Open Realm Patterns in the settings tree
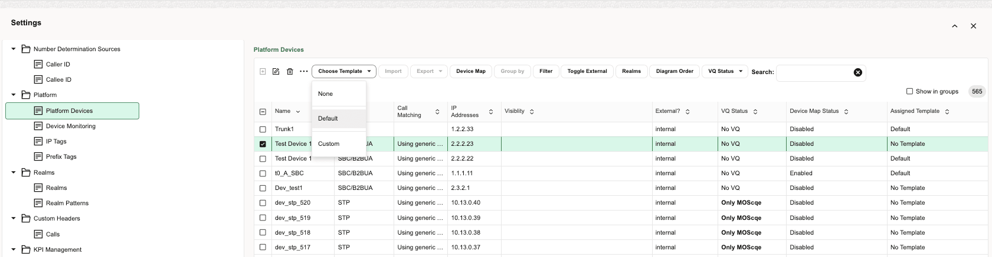 pos(67,203)
